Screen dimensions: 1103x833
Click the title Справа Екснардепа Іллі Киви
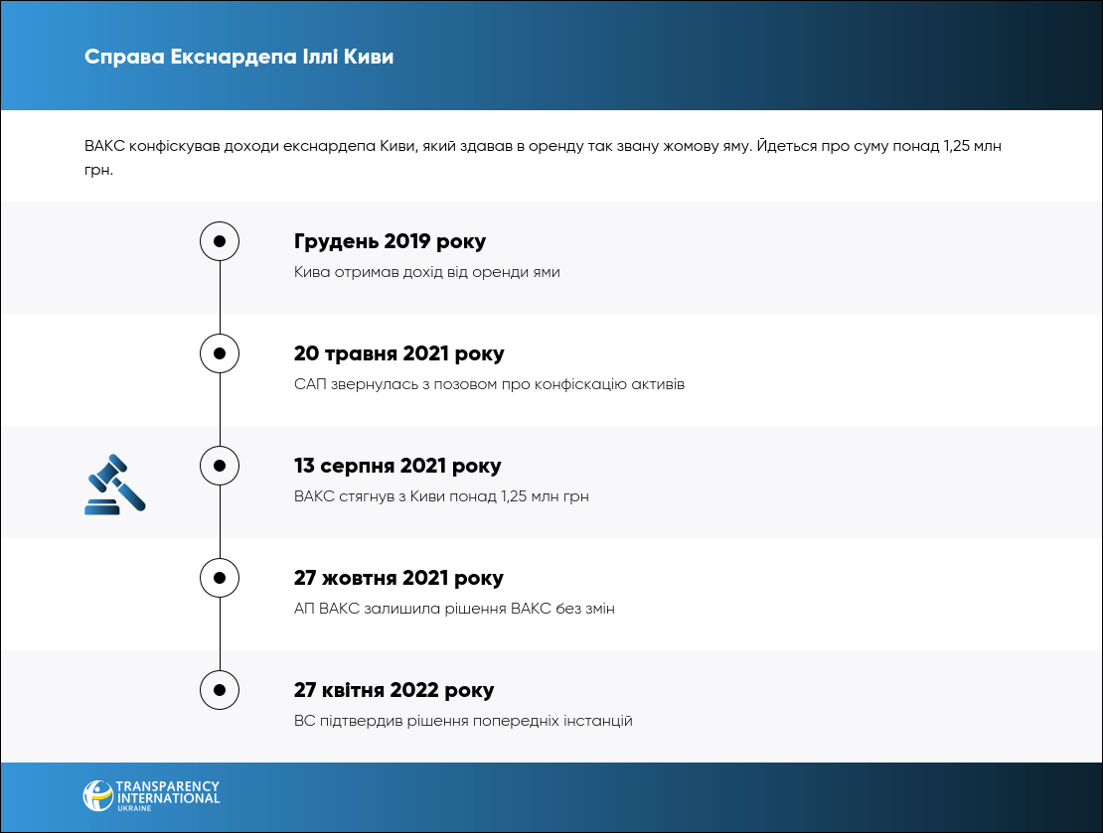point(239,57)
